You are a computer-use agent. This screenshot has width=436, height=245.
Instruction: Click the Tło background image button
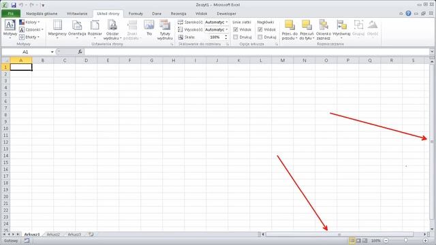149,28
